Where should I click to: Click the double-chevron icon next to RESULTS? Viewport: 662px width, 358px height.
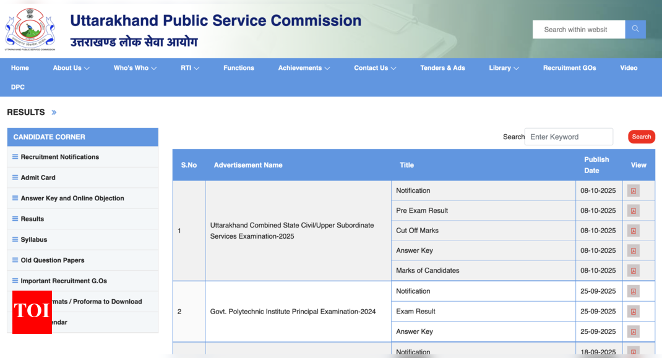tap(54, 113)
